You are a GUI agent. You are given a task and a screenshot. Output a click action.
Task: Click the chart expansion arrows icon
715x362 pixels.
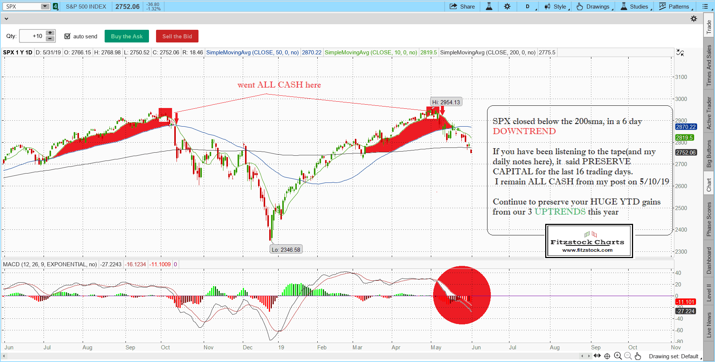[597, 356]
